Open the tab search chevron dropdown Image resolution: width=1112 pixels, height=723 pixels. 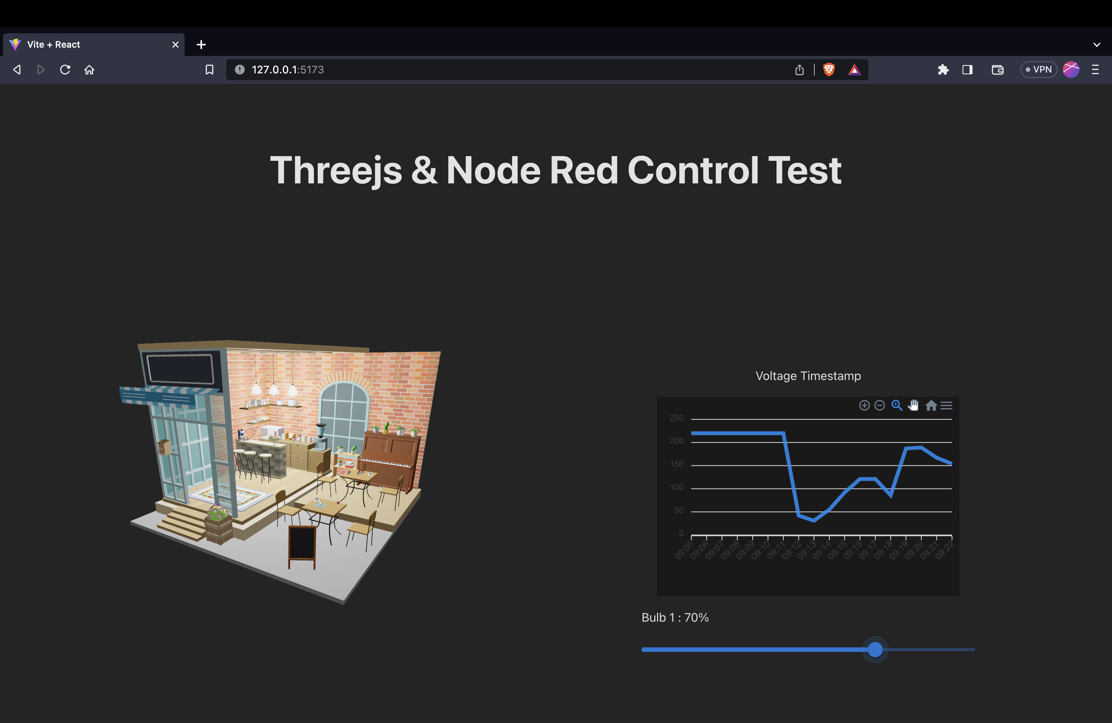point(1096,44)
